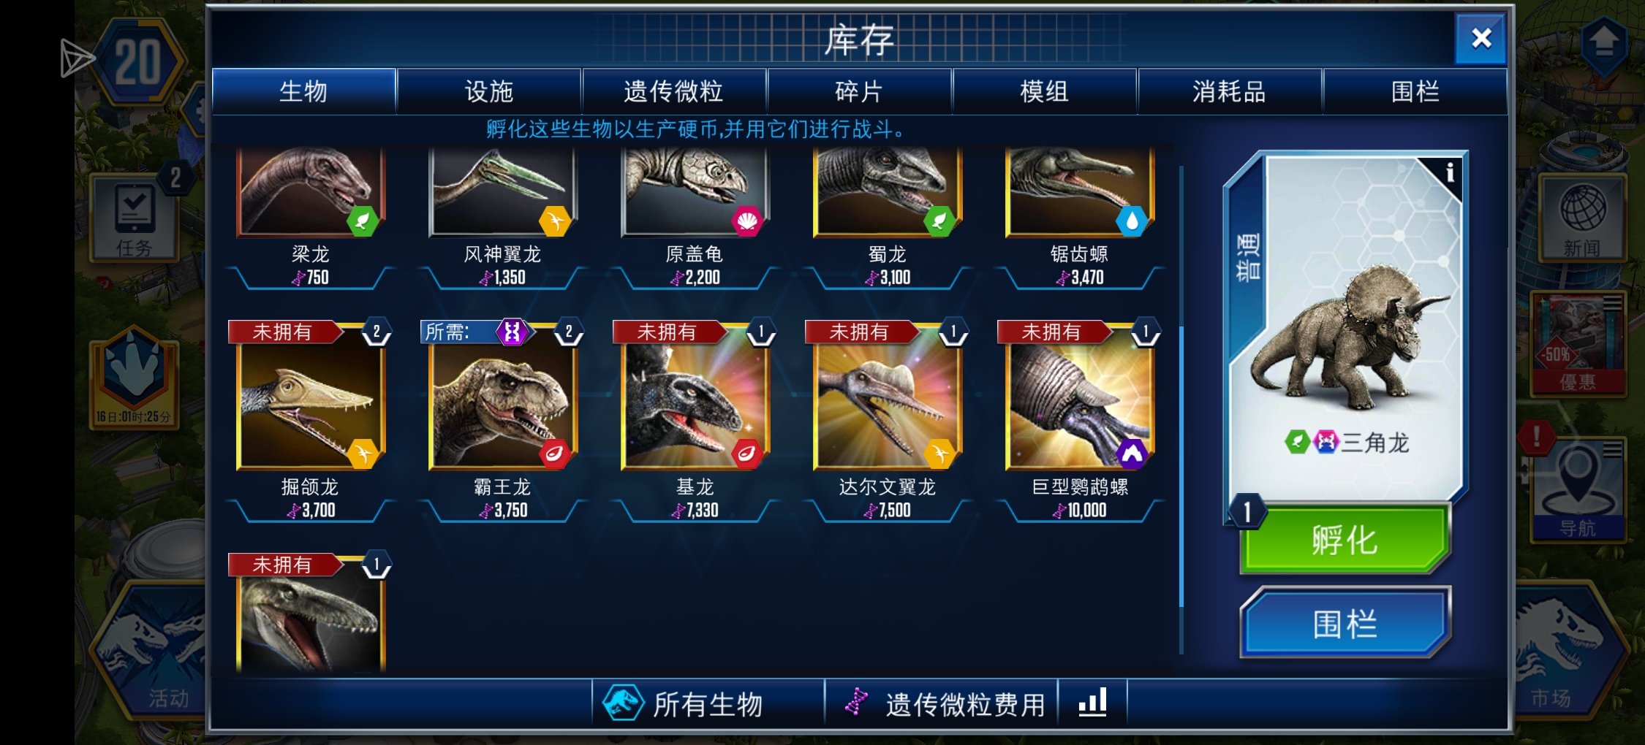Select the 霸王龙 creature thumbnail
Viewport: 1645px width, 745px height.
point(502,405)
